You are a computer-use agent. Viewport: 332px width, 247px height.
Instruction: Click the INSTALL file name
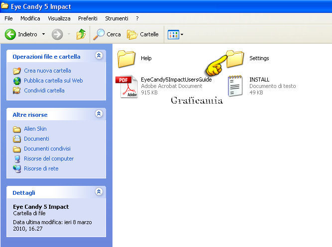point(259,80)
